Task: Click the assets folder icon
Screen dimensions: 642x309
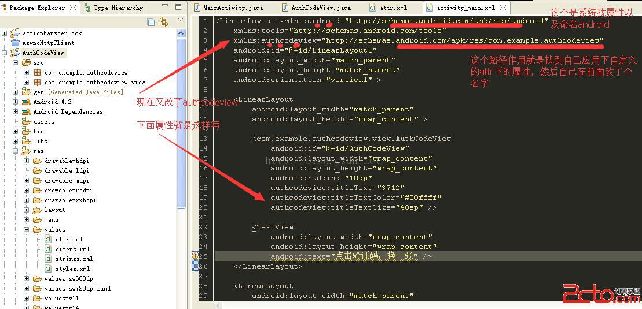Action: tap(26, 121)
